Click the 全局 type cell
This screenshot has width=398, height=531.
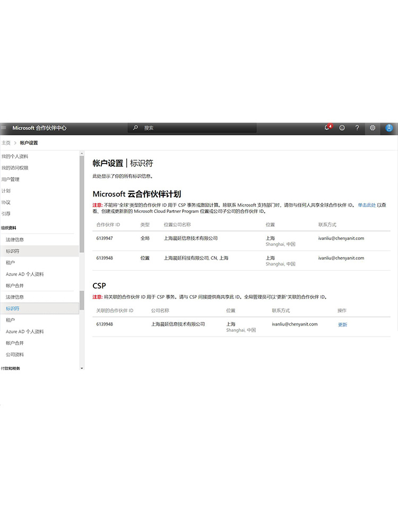point(145,238)
